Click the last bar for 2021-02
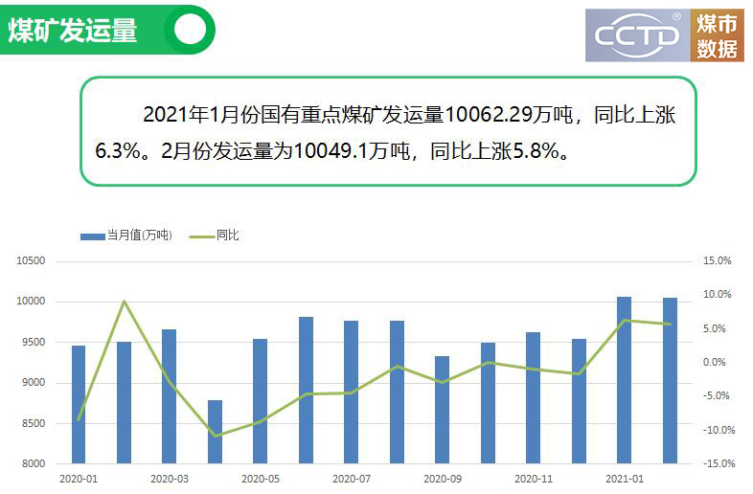The height and width of the screenshot is (494, 753). pos(670,381)
